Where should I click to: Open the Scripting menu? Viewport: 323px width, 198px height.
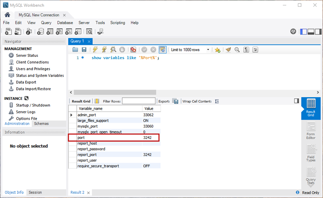pos(118,22)
